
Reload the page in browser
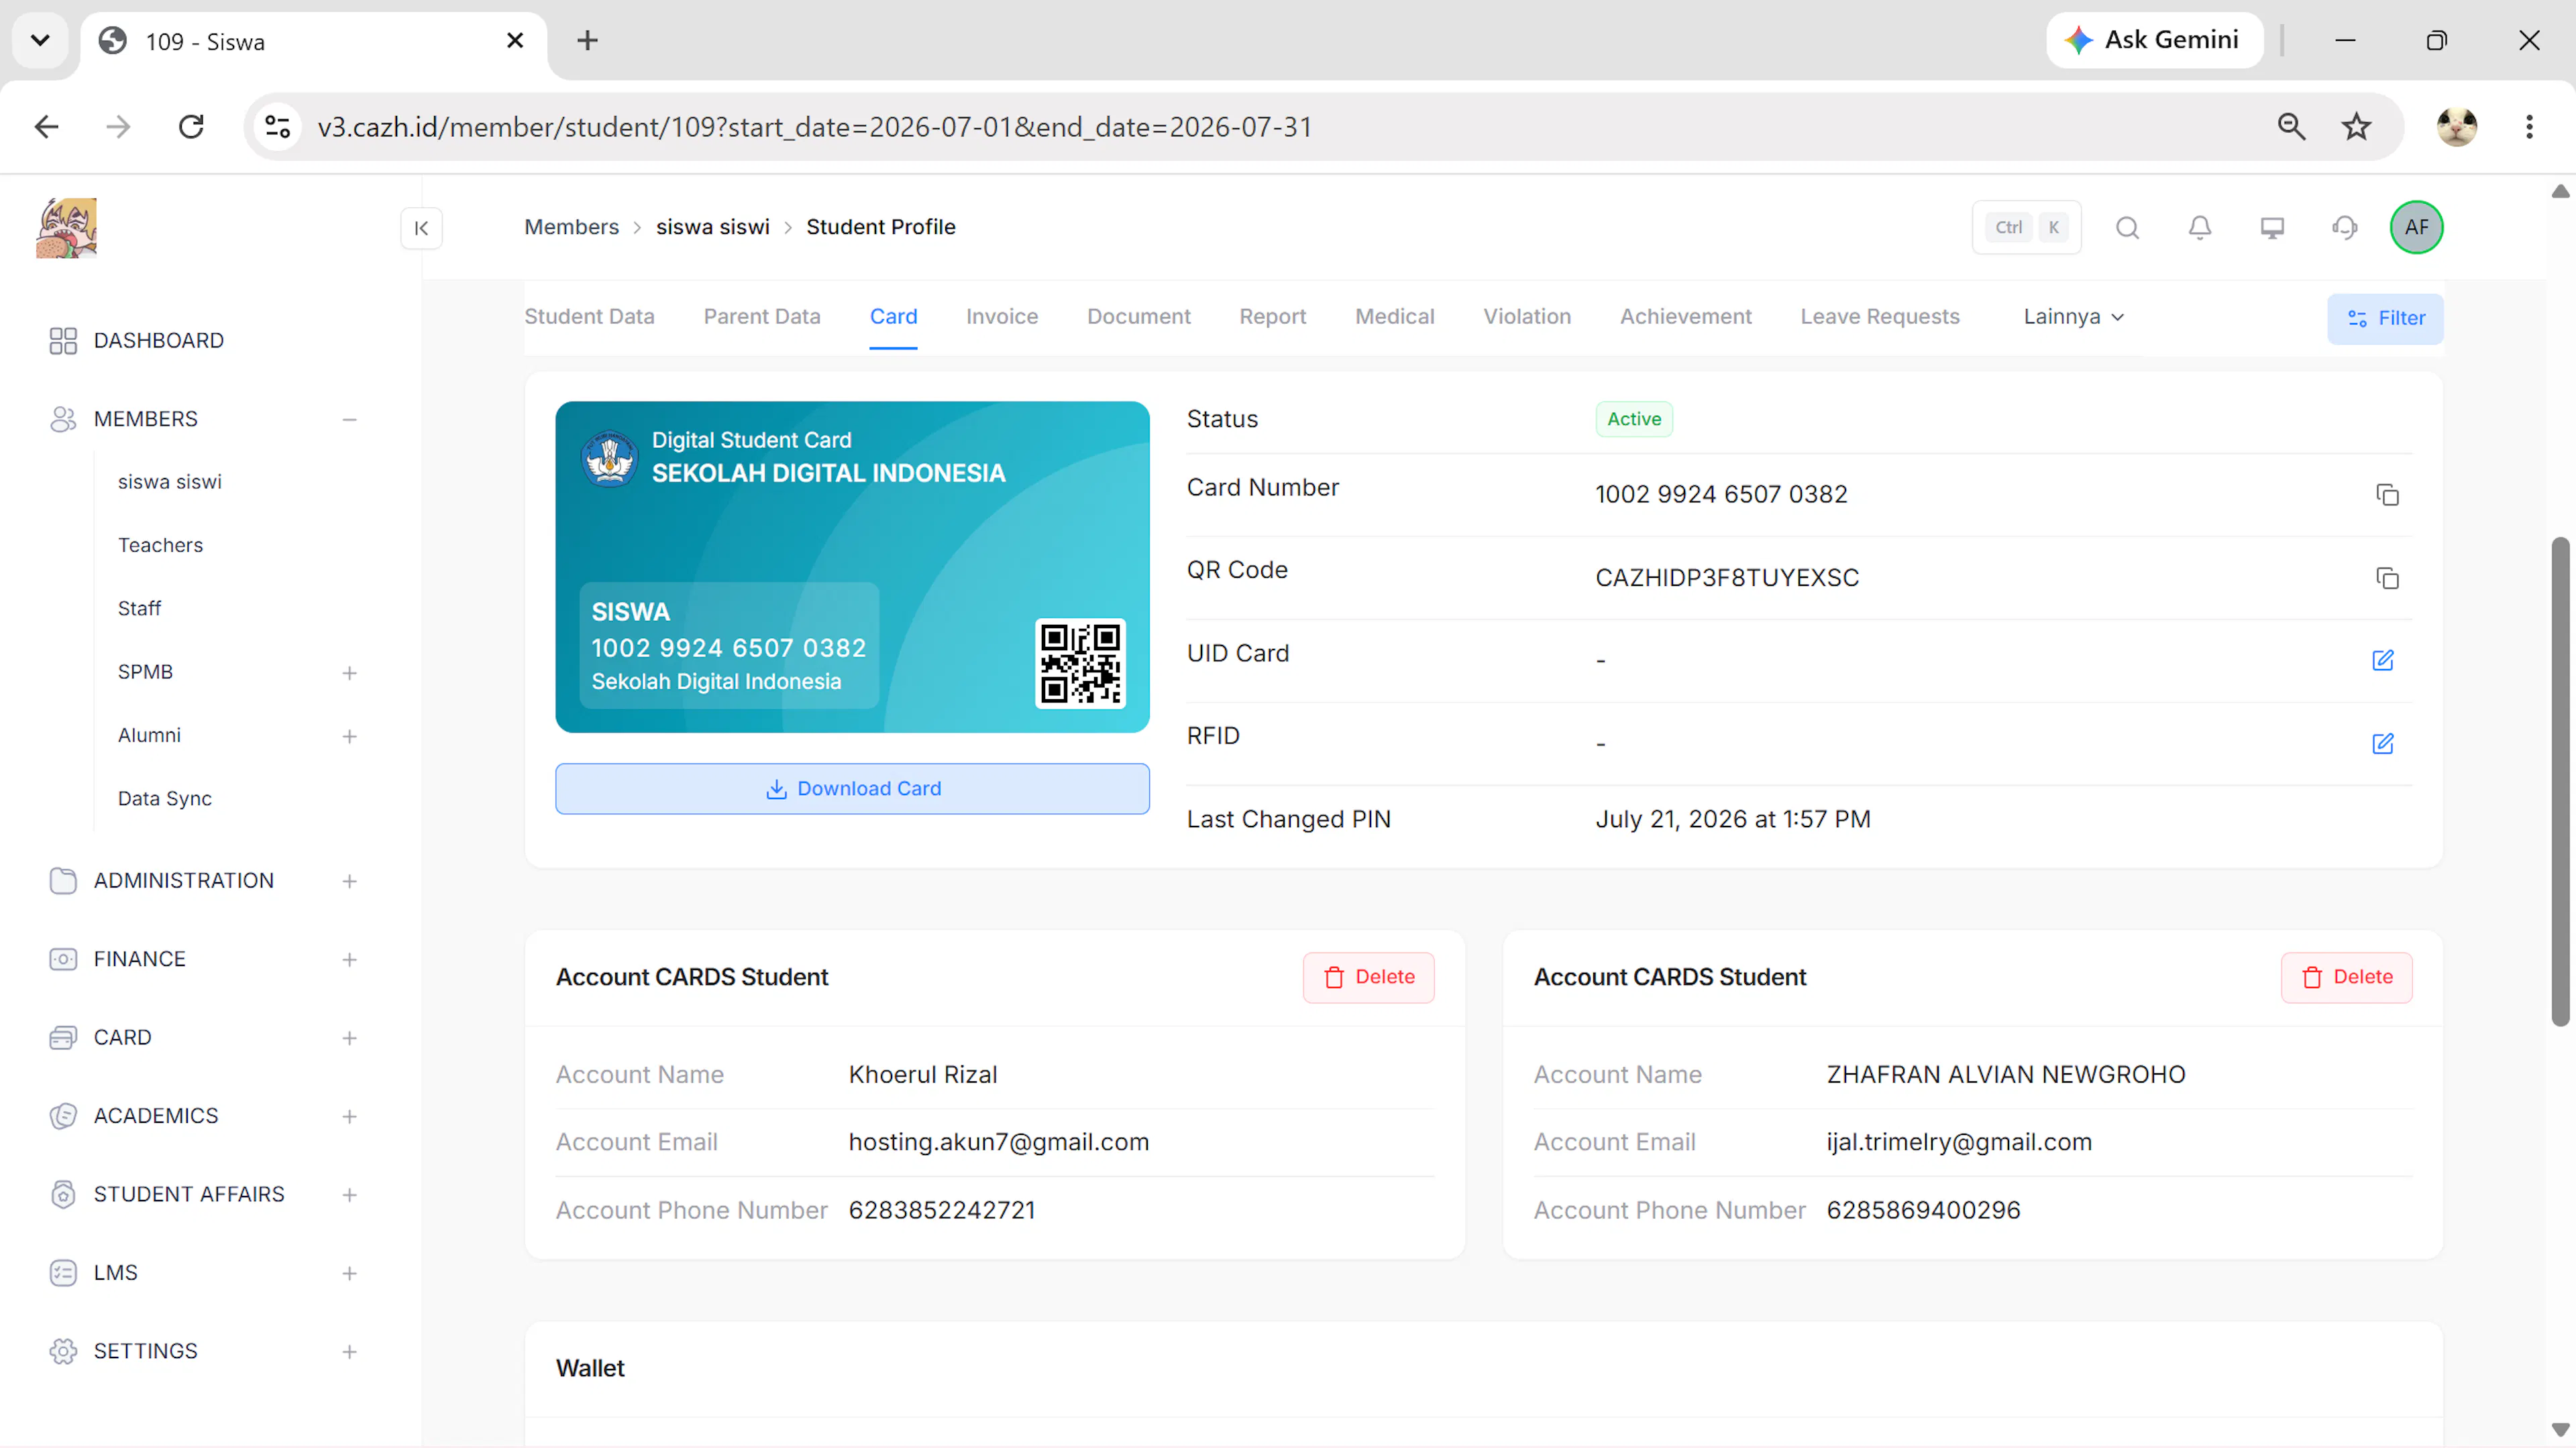click(191, 127)
